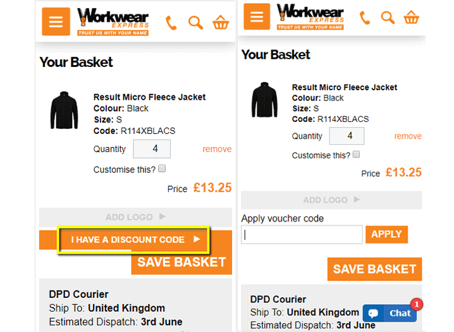
Task: Open basket icon in left header
Action: 221,23
